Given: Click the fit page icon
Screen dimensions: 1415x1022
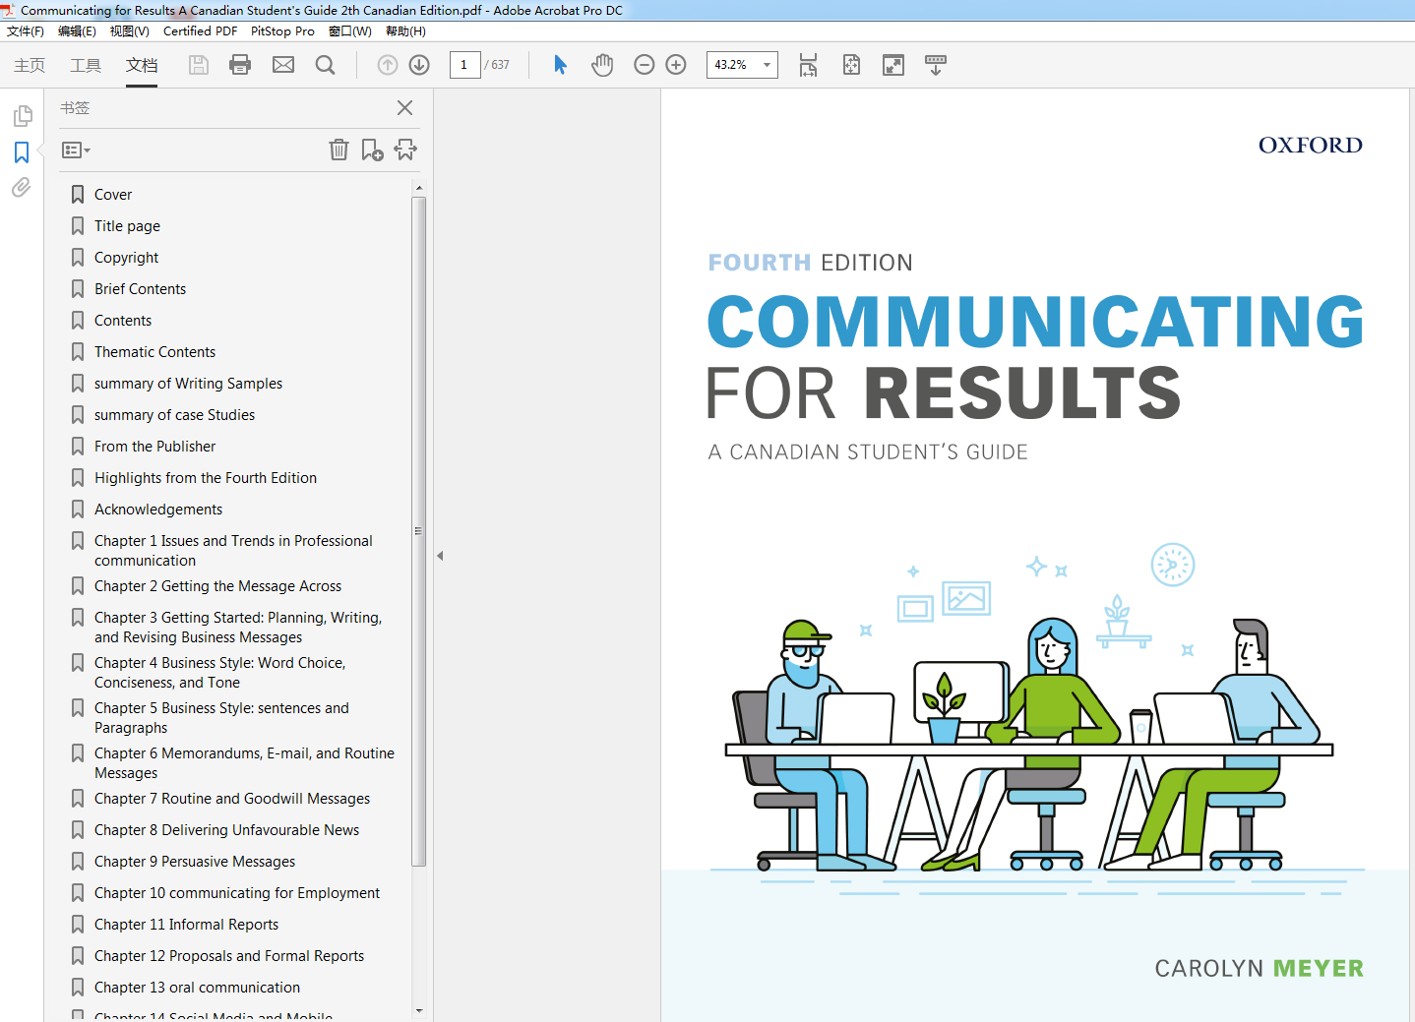Looking at the screenshot, I should 851,65.
